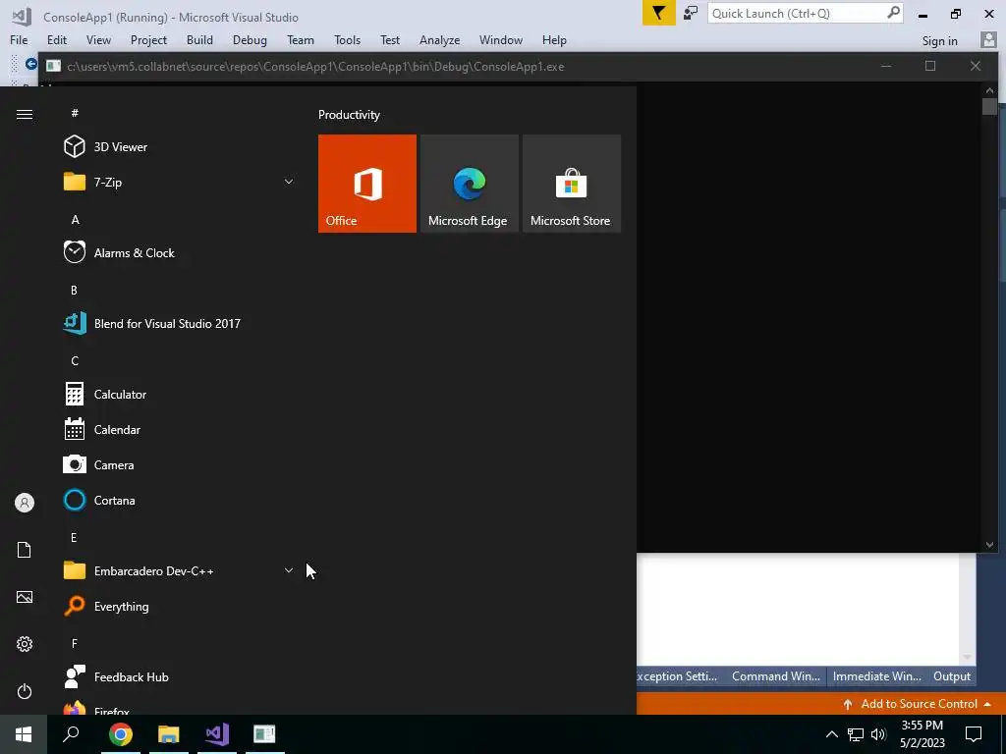Click the console window scrollbar up arrow

989,89
